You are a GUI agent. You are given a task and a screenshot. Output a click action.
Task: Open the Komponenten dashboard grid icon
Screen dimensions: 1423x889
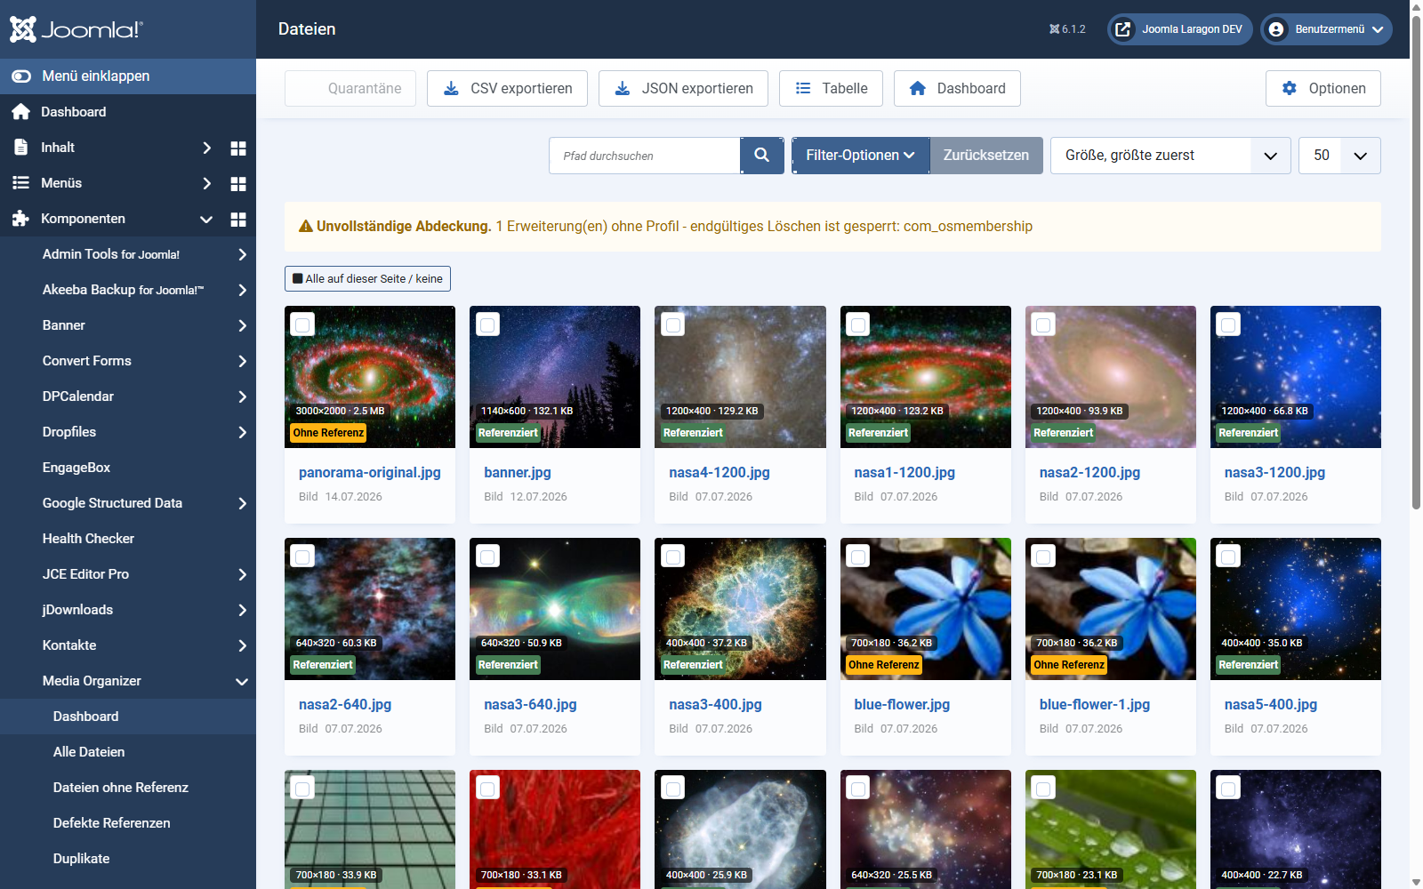coord(238,220)
